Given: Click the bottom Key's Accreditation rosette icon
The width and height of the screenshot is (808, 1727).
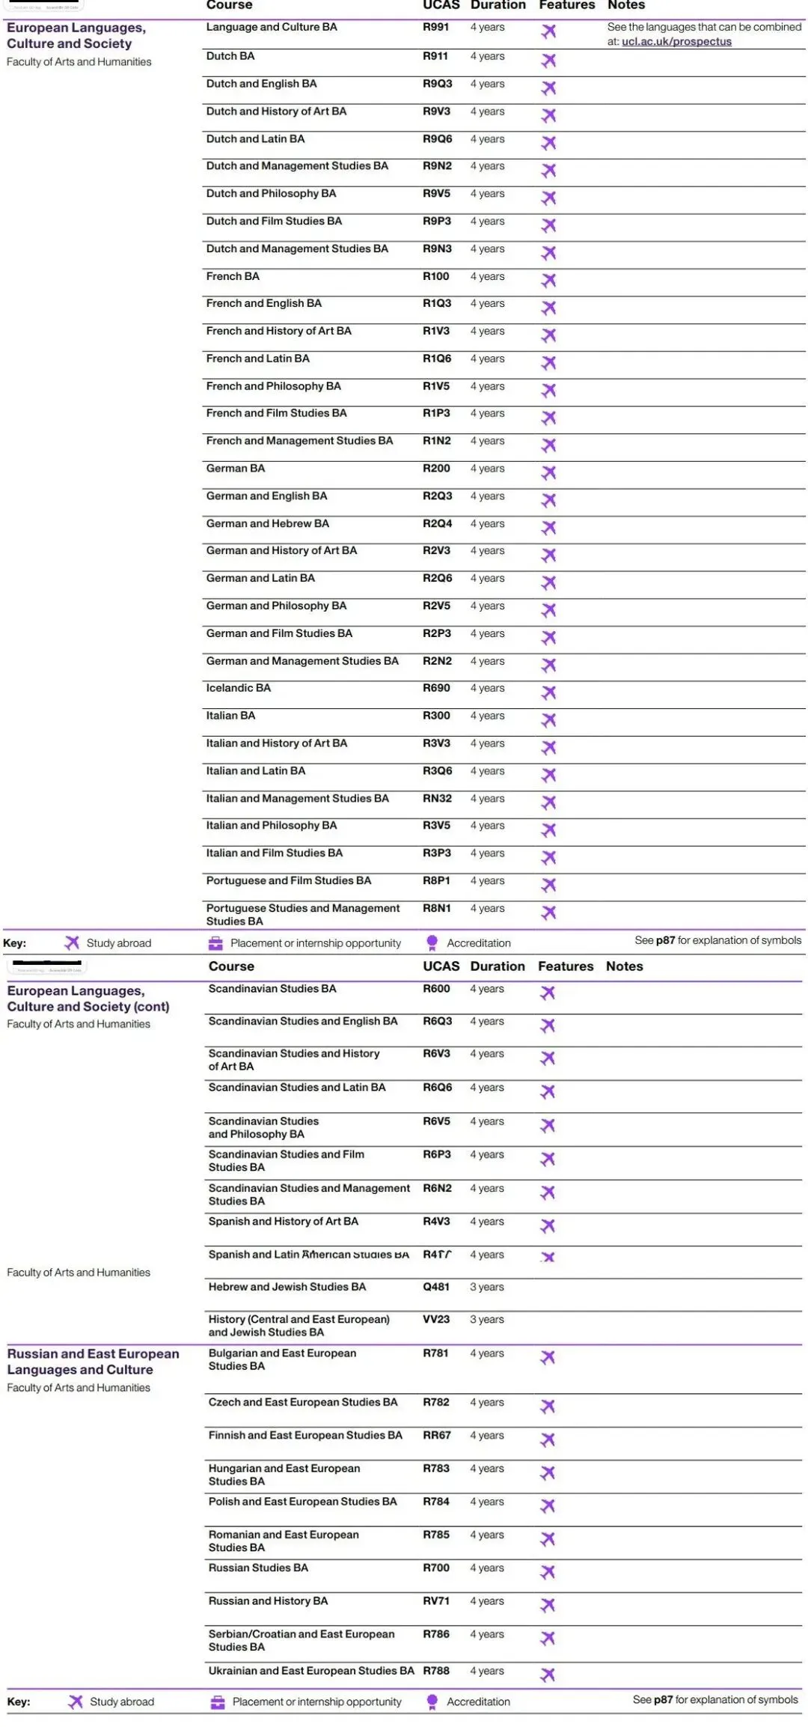Looking at the screenshot, I should coord(432,1702).
